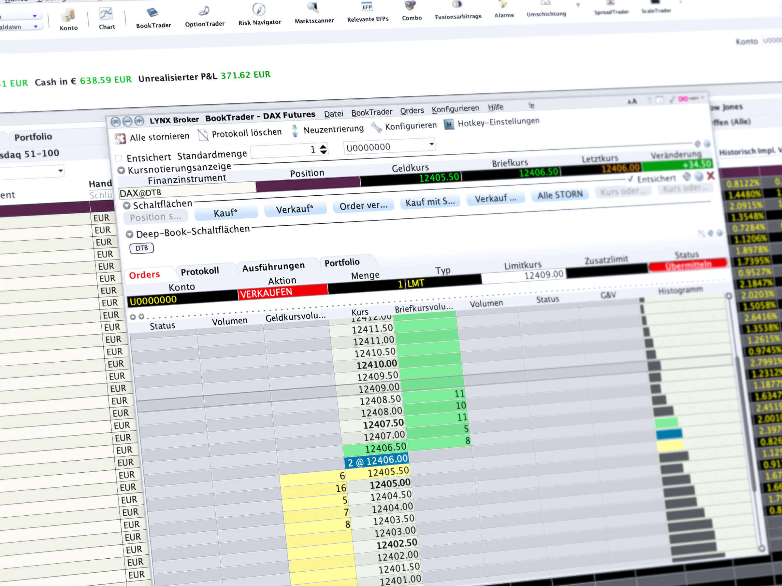782x586 pixels.
Task: Click the Konfigurieren wrench icon
Action: tap(376, 128)
